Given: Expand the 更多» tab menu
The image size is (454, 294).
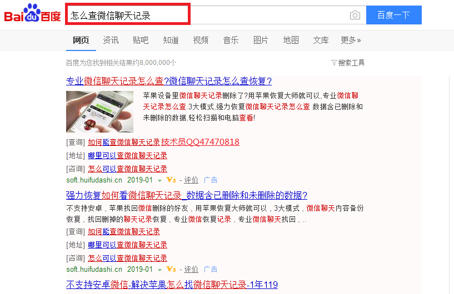Looking at the screenshot, I should click(351, 40).
